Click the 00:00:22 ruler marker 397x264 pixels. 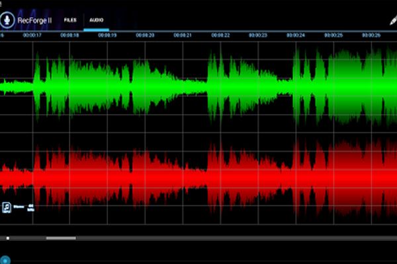coord(220,35)
